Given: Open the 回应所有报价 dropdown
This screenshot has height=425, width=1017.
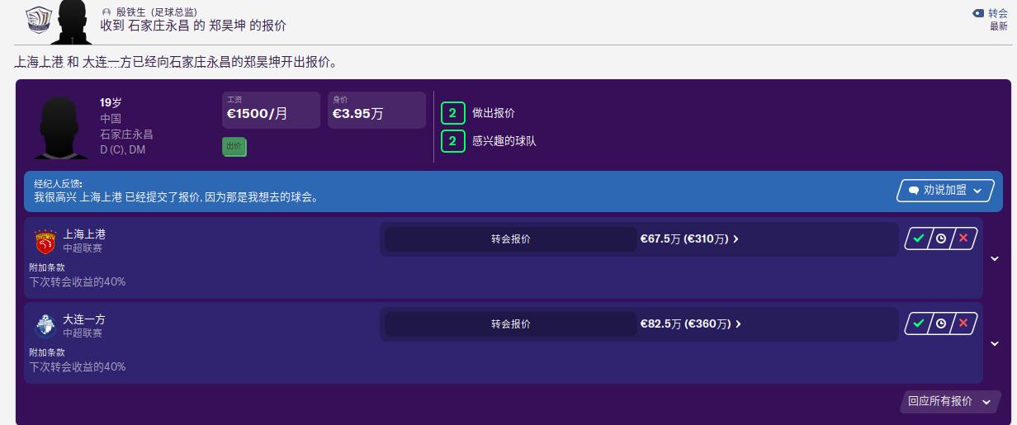Looking at the screenshot, I should pos(949,401).
